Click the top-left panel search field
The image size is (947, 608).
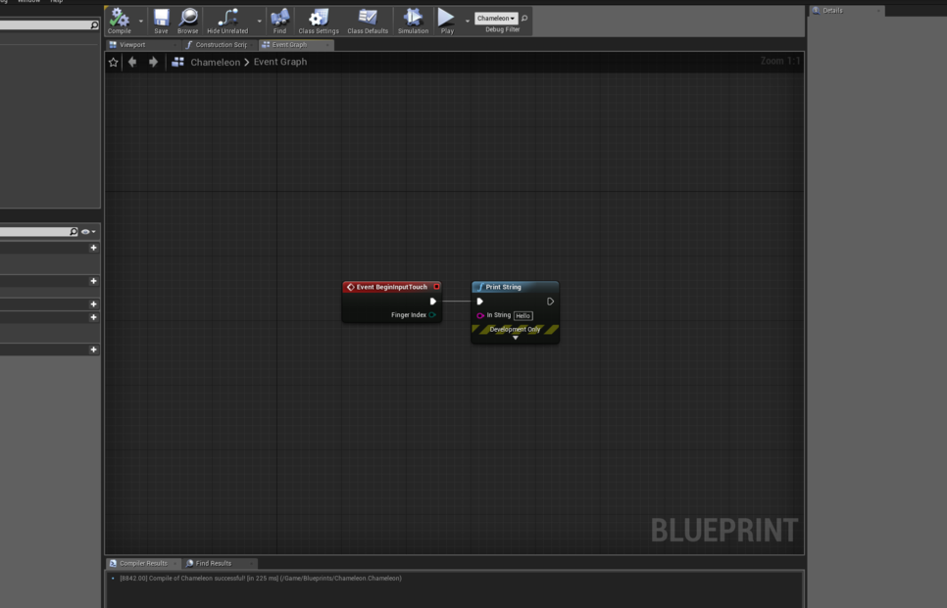coord(49,24)
